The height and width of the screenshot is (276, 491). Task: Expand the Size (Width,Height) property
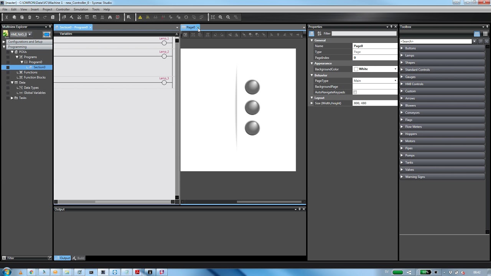[312, 103]
